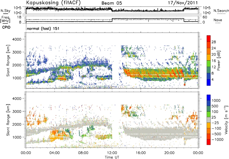Click the "Kapuskasing (fitACF)" title text
Viewport: 229px width, 159px height.
[53, 3]
